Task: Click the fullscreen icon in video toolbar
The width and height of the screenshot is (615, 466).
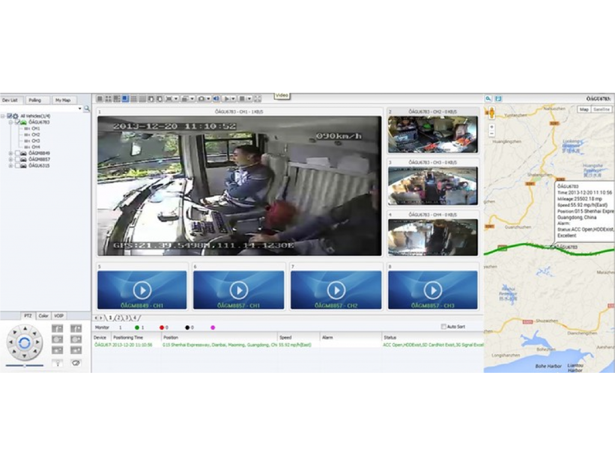Action: (x=257, y=99)
